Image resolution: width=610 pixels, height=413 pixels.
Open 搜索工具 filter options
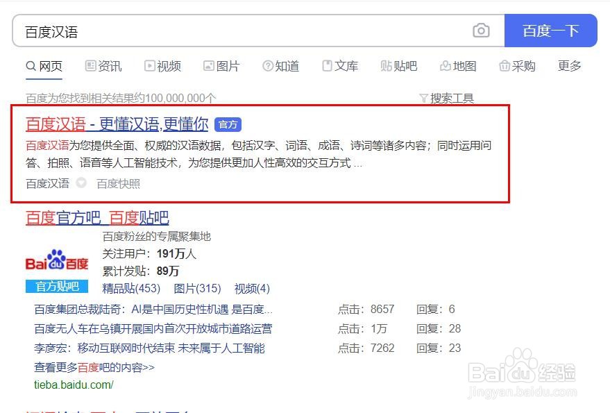pos(447,98)
